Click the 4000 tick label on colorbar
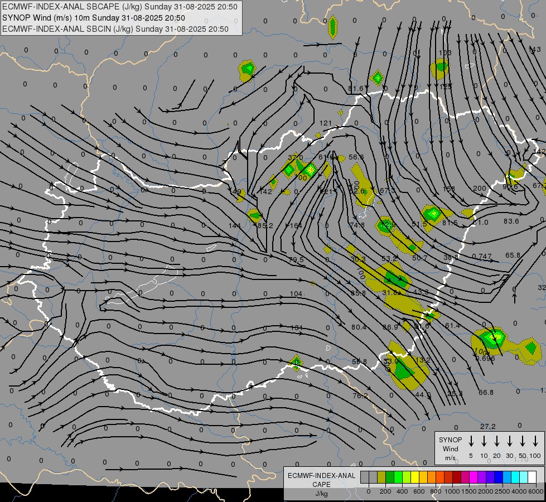The width and height of the screenshot is (546, 502). (x=519, y=491)
